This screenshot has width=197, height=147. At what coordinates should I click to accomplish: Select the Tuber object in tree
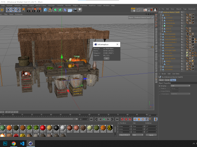click(x=168, y=64)
